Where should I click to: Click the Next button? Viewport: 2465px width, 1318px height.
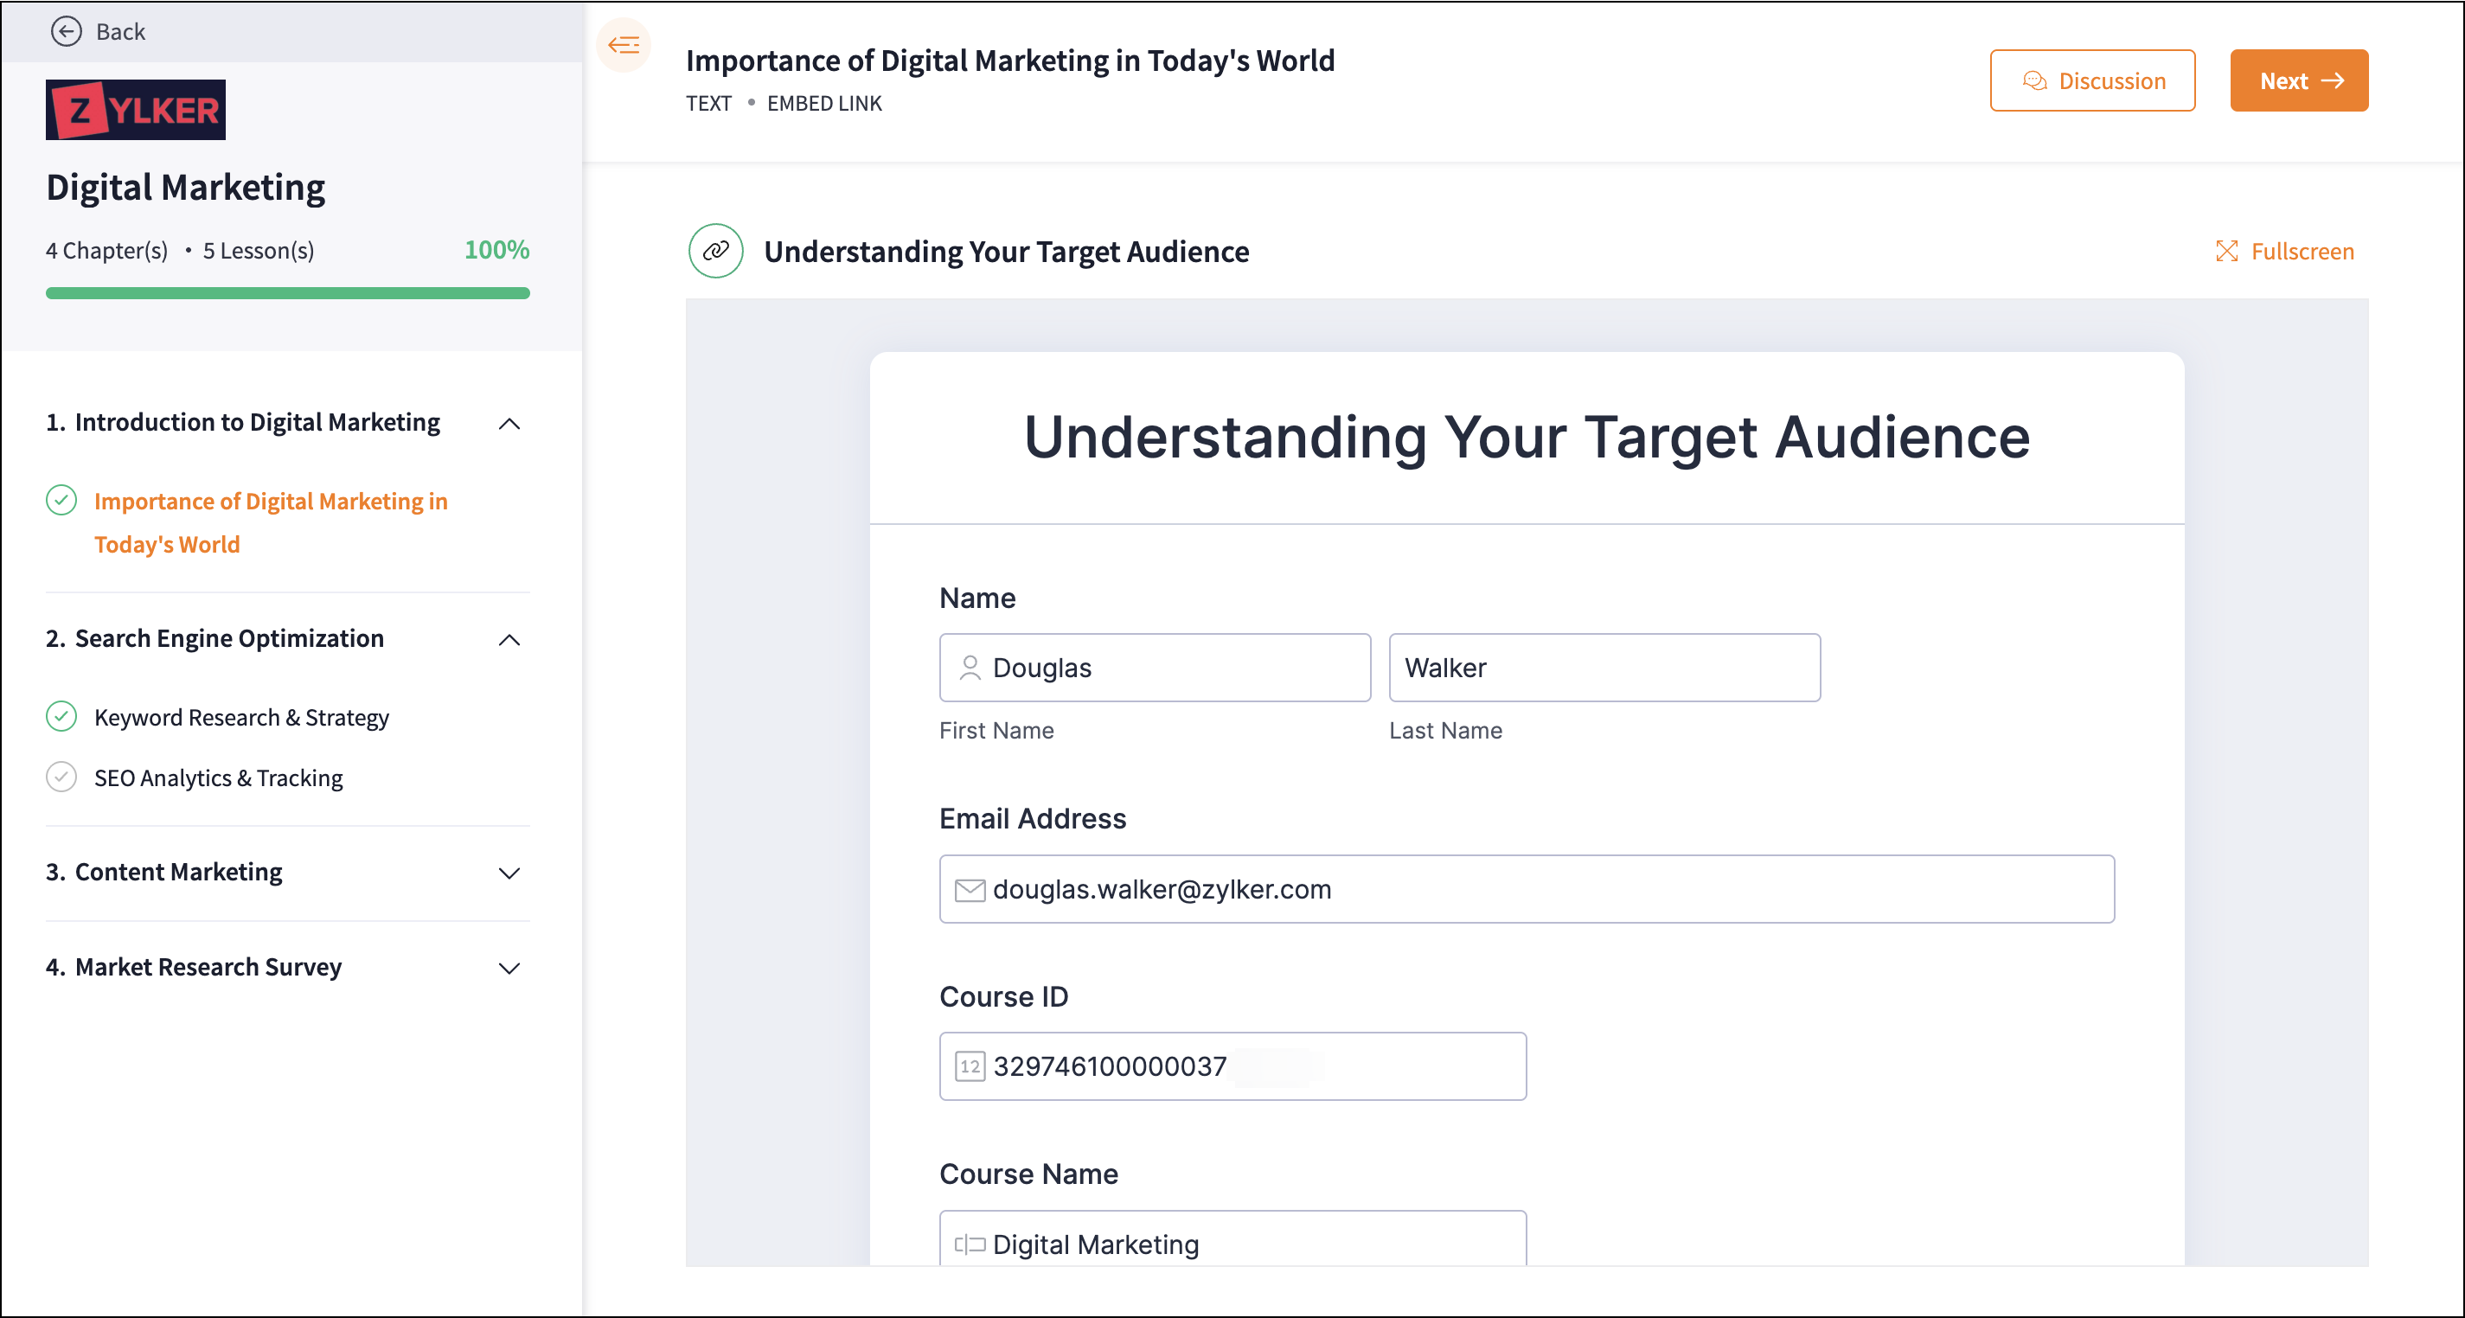point(2298,80)
